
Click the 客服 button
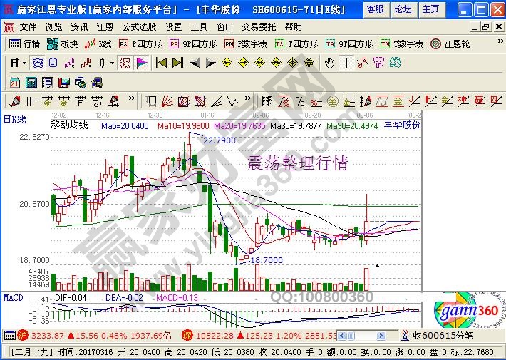375,9
